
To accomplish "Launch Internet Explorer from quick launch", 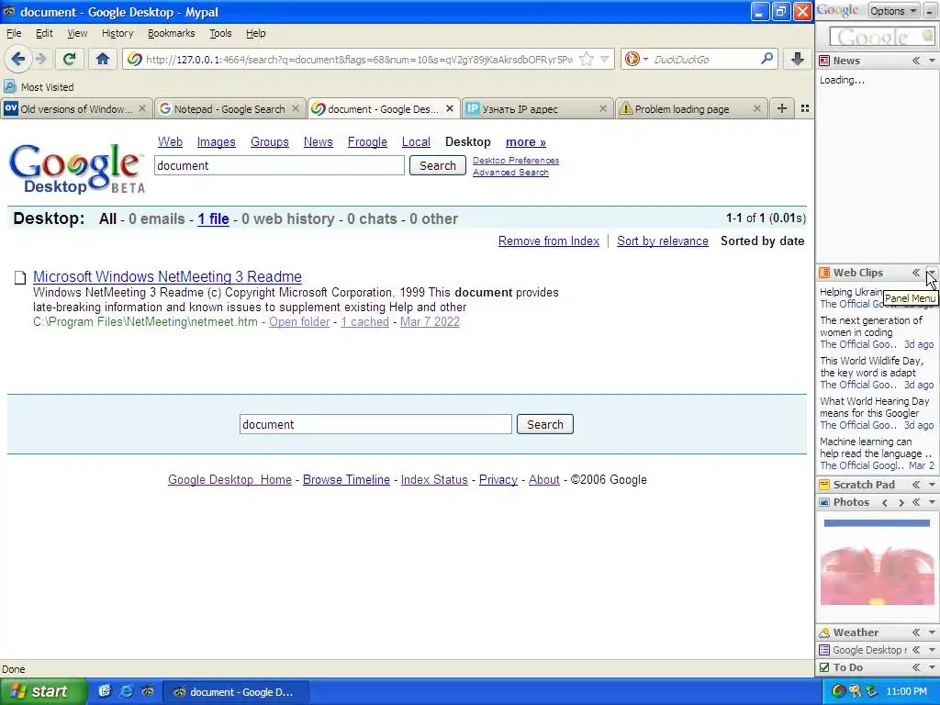I will (x=127, y=691).
